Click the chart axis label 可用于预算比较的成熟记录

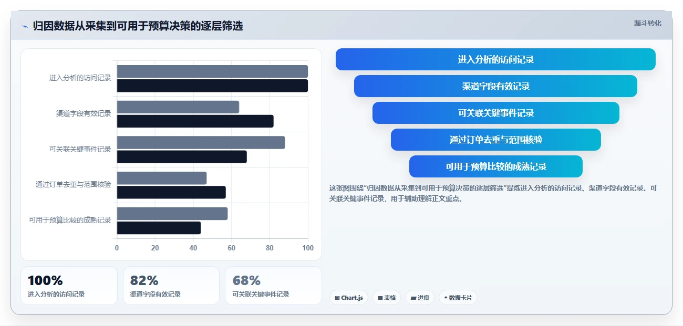[x=70, y=220]
